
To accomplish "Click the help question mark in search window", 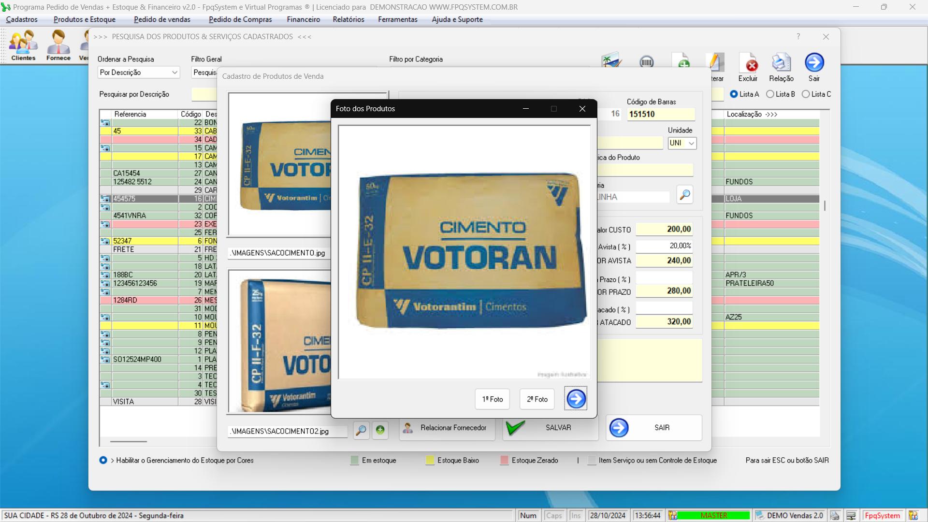I will [x=798, y=37].
